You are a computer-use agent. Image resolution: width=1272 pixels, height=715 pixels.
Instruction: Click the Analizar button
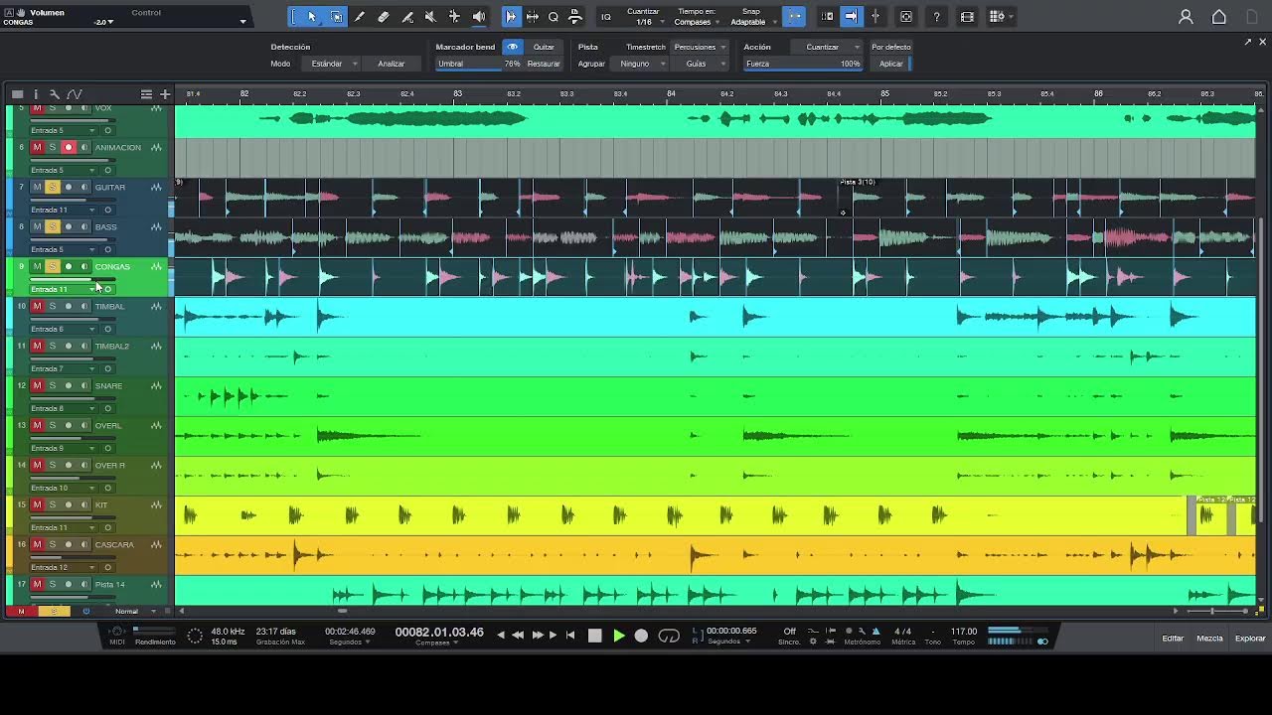391,64
